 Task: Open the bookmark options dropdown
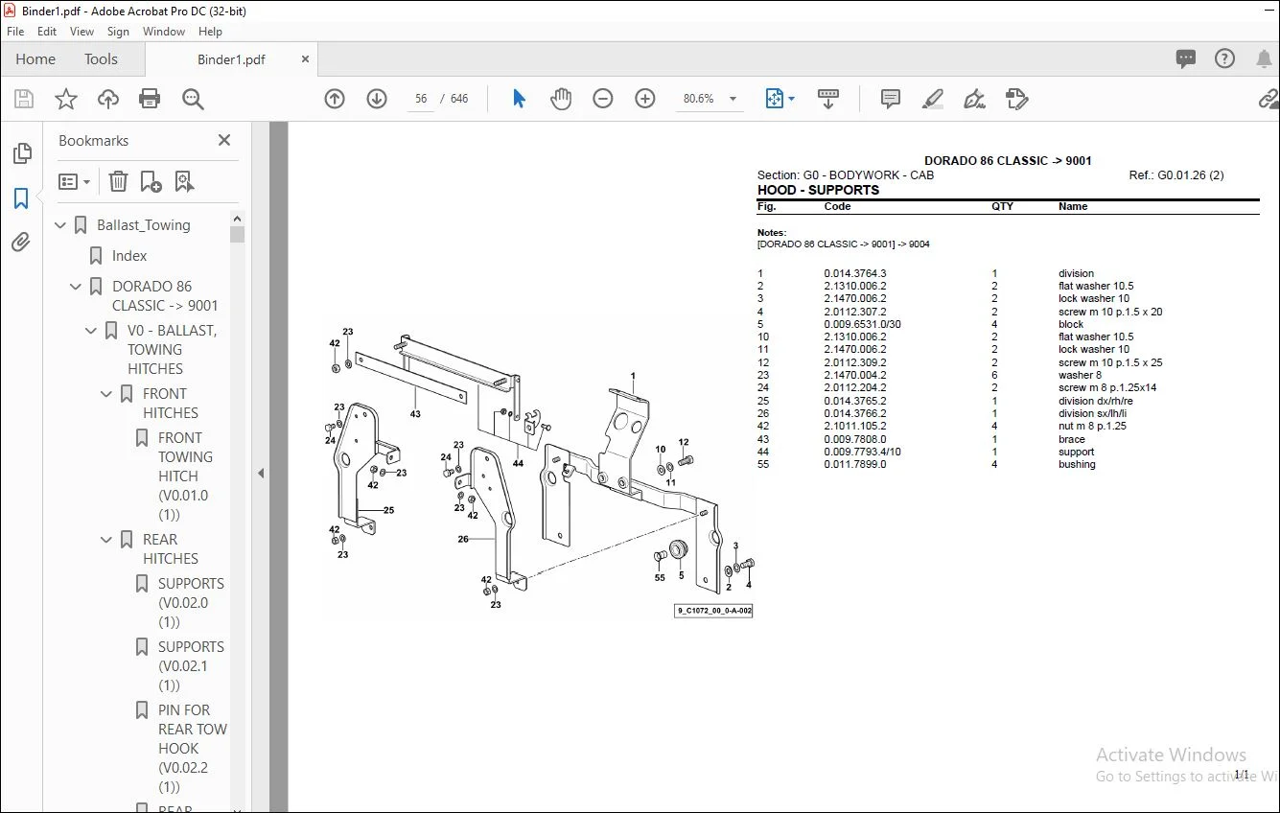pos(74,181)
